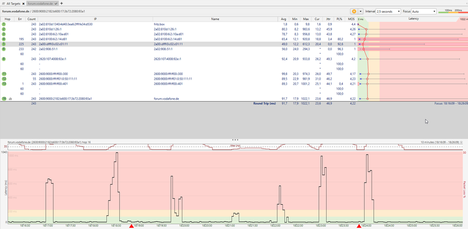The width and height of the screenshot is (468, 229).
Task: Click the Max column header
Action: click(305, 19)
